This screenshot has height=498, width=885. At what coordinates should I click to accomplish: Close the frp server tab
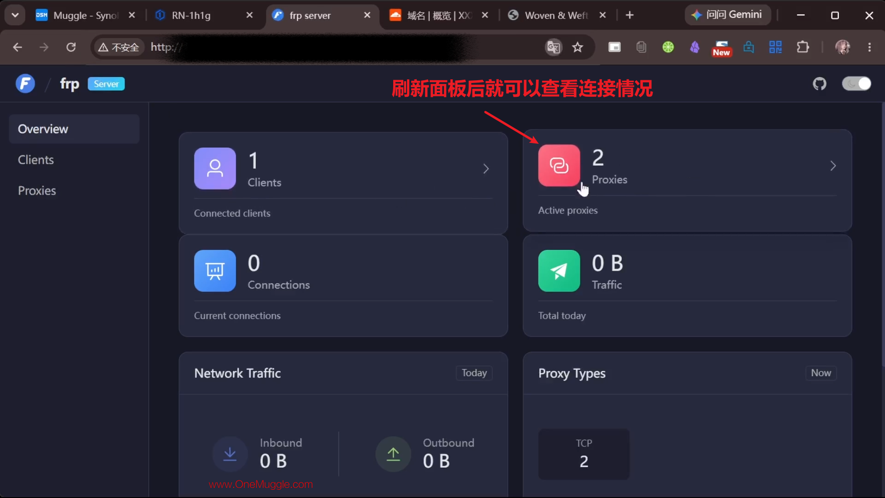pyautogui.click(x=367, y=15)
